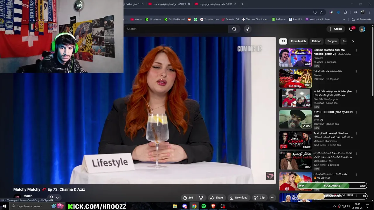Click the YouTube search magnifier button
The image size is (374, 210).
tap(234, 29)
